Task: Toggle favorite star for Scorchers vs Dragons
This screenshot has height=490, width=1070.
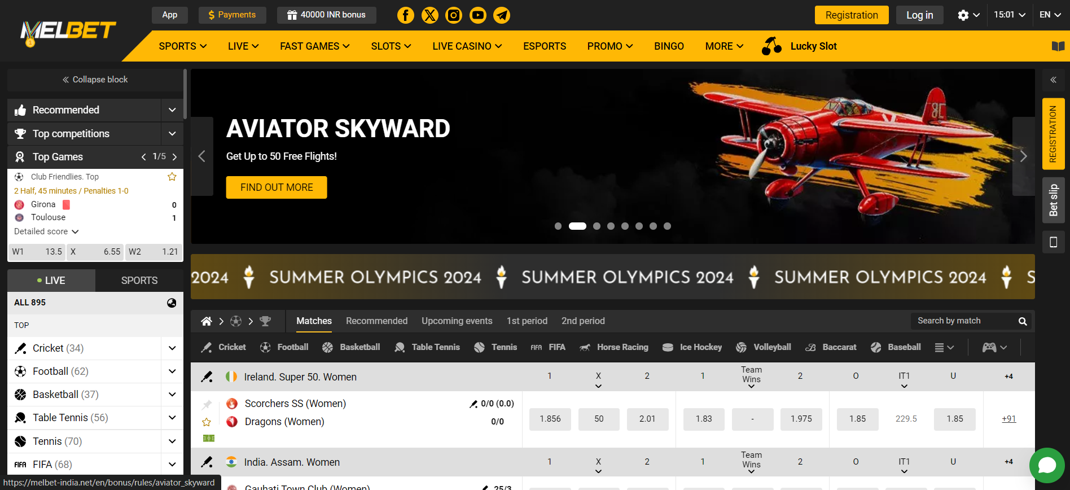Action: [x=207, y=422]
